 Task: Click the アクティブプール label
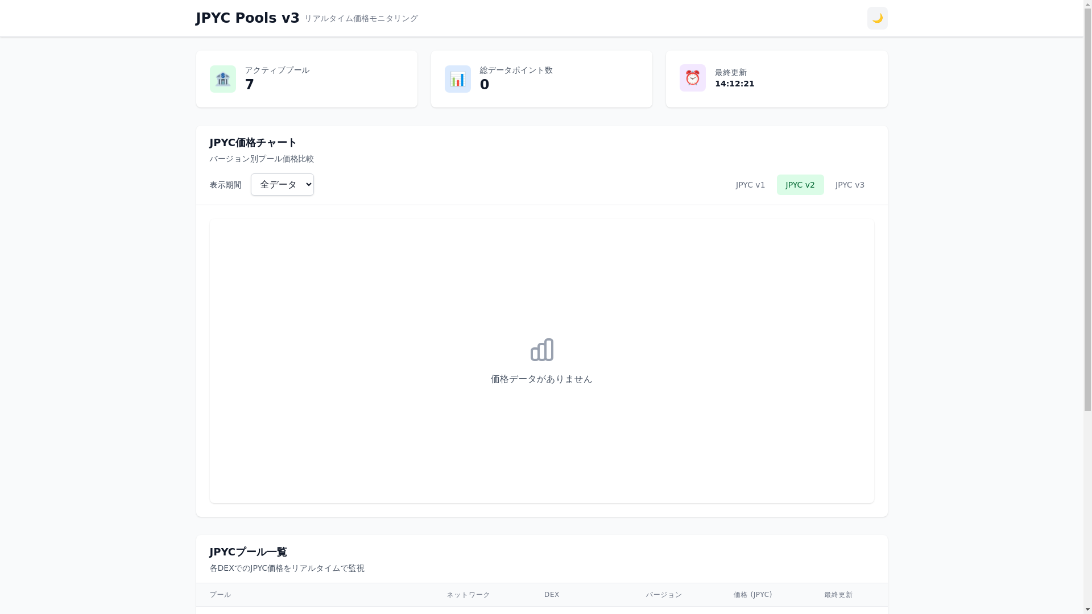click(x=277, y=70)
